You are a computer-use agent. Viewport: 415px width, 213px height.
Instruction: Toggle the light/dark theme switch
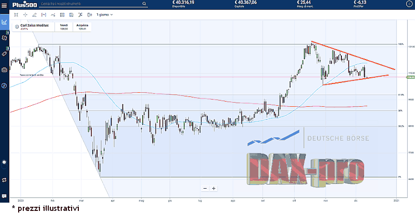[x=4, y=164]
